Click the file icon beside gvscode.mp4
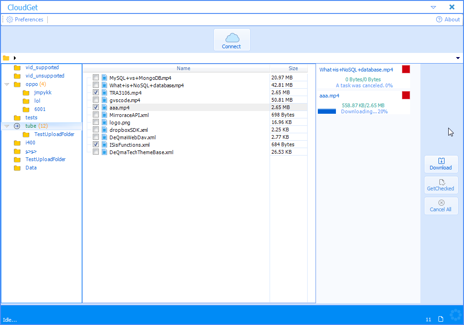 (104, 100)
